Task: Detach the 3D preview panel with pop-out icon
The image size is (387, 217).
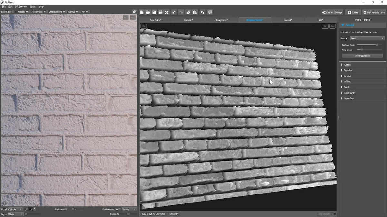Action: [x=134, y=12]
